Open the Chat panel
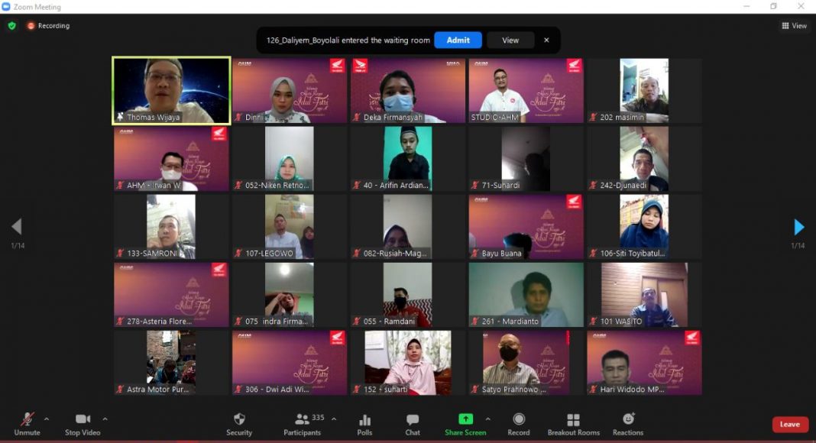Viewport: 816px width, 443px height. (x=413, y=419)
